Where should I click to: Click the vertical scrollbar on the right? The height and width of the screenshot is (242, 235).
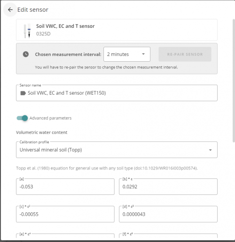[234, 81]
